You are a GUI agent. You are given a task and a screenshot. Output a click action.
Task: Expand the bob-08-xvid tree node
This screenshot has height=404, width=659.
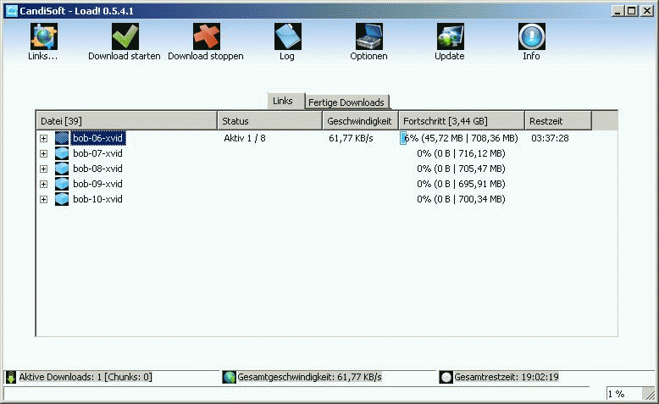point(44,169)
